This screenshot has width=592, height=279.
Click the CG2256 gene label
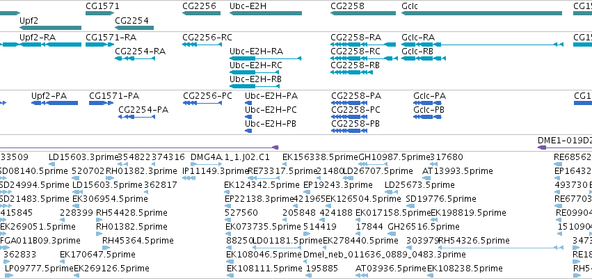tap(199, 6)
